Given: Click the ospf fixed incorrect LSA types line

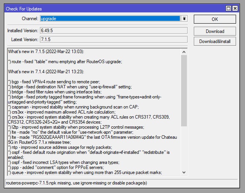Looking at the screenshot, I should coord(64,162).
